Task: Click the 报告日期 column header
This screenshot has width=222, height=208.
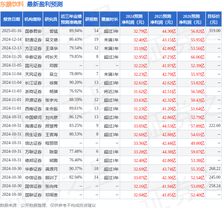Action: point(11,19)
